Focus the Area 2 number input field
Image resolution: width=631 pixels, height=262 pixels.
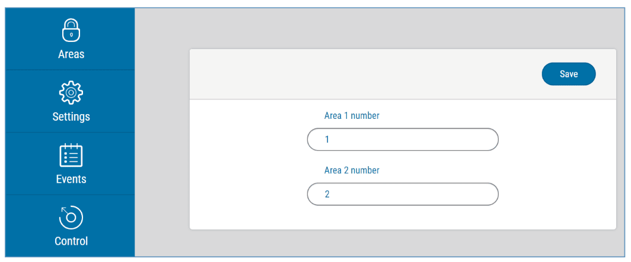tap(403, 194)
